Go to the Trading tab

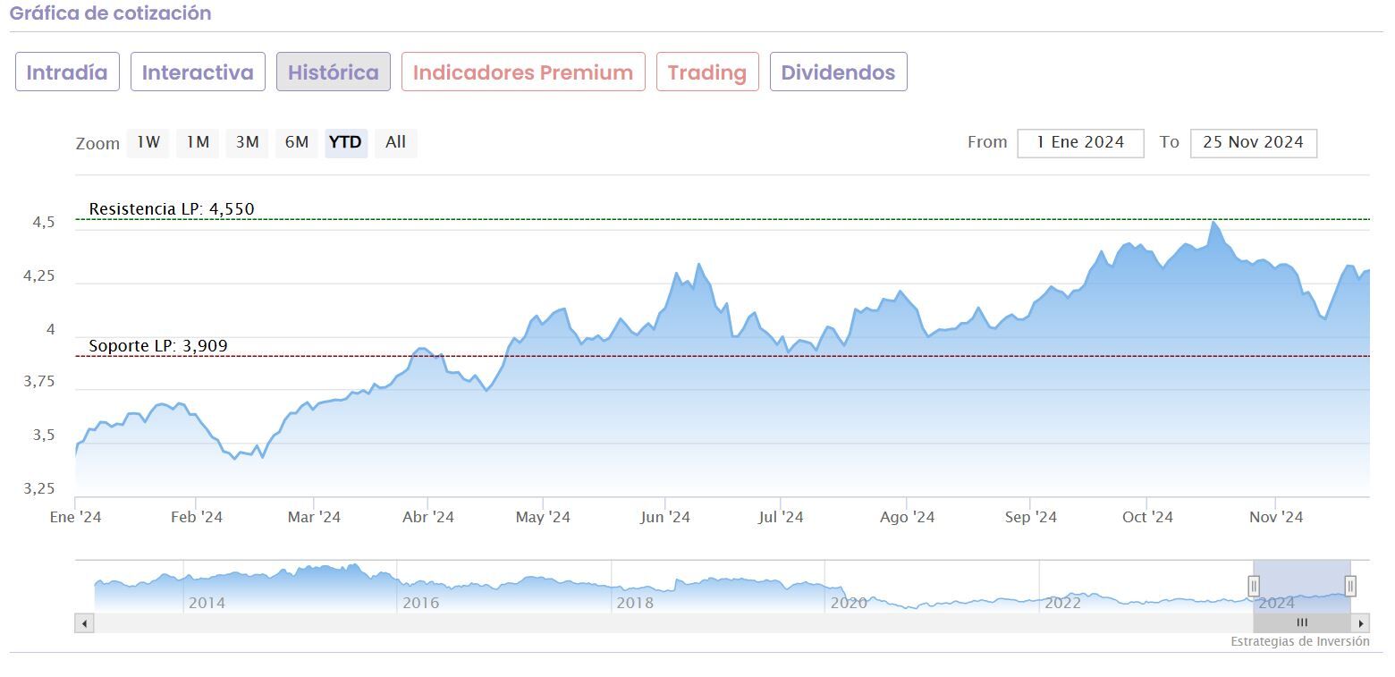pos(707,72)
